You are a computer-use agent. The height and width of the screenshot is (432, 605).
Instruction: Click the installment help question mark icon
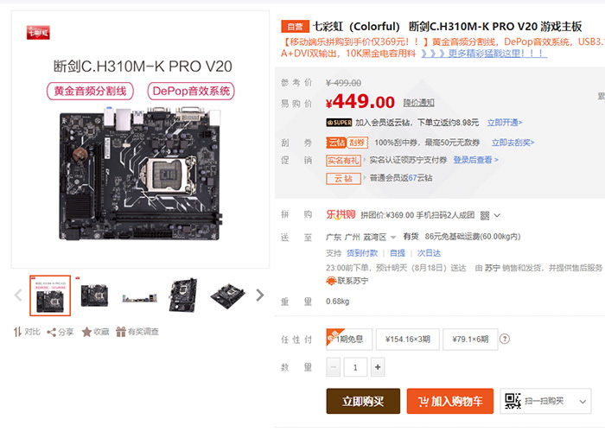(x=504, y=339)
